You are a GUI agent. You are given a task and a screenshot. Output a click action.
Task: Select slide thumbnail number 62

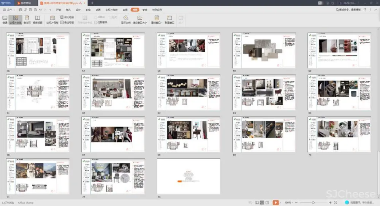113,92
